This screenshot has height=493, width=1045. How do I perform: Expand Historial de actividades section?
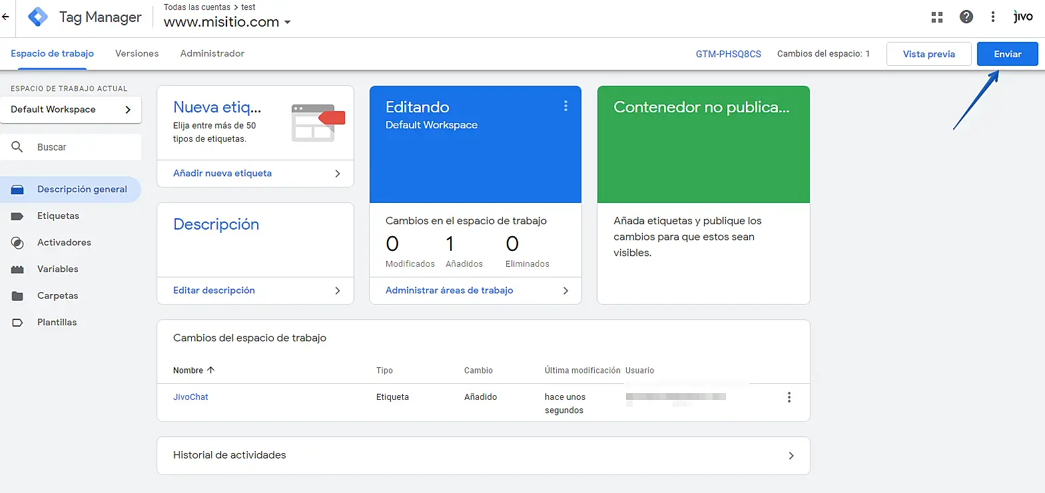[791, 456]
